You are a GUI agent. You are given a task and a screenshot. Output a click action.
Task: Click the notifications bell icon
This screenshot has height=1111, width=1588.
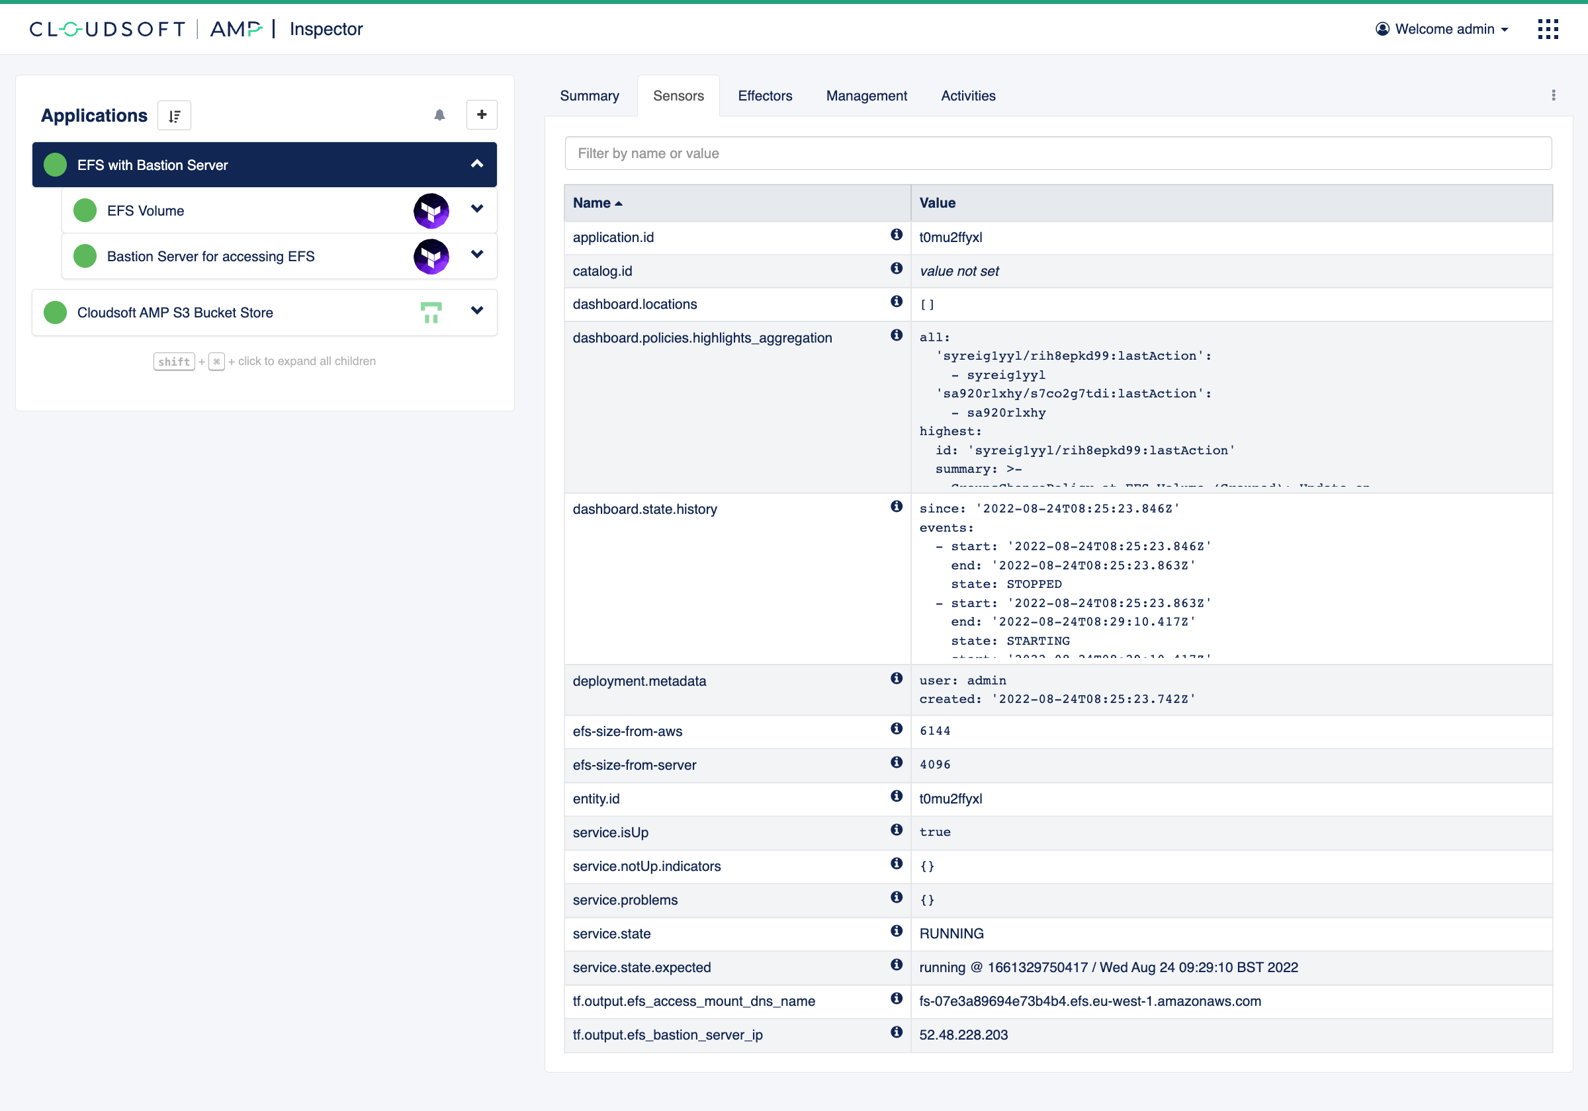439,115
